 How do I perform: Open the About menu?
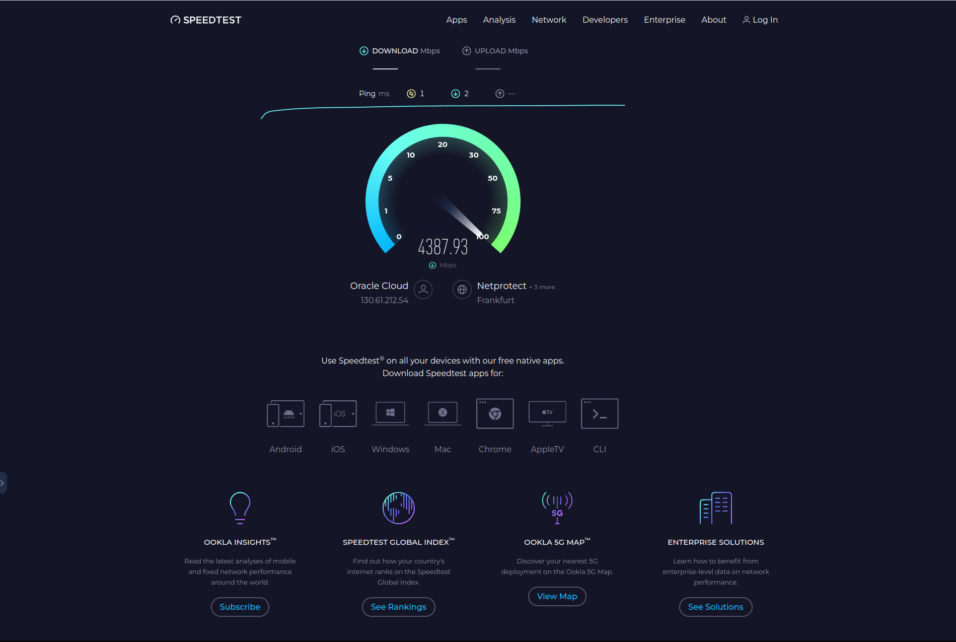(x=714, y=20)
